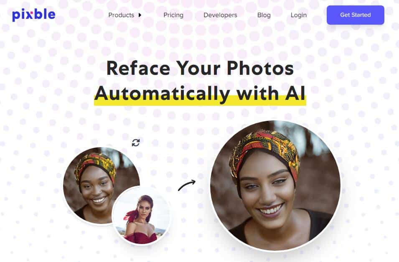The image size is (399, 262).
Task: Click the Get Started button
Action: click(355, 15)
